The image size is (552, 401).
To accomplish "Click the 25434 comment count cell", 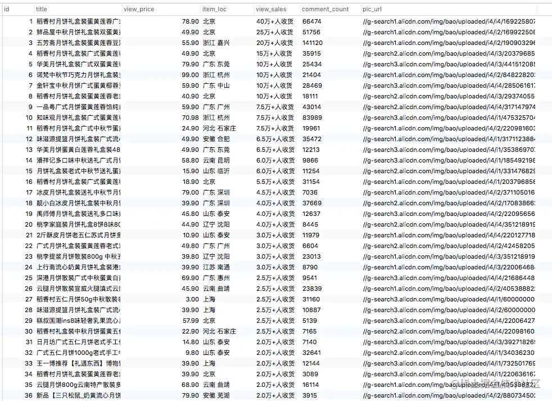I will pos(312,64).
